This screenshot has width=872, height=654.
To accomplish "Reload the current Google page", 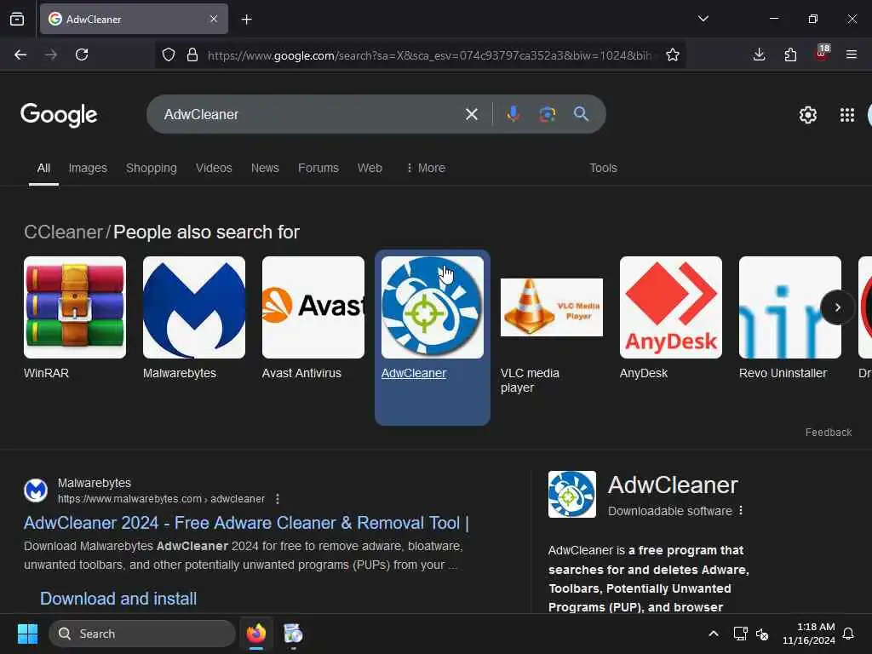I will coord(82,54).
